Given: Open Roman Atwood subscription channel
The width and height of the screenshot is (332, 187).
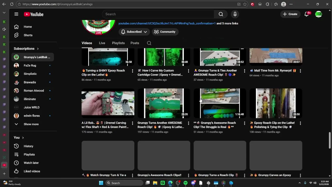Looking at the screenshot, I should tap(33, 91).
